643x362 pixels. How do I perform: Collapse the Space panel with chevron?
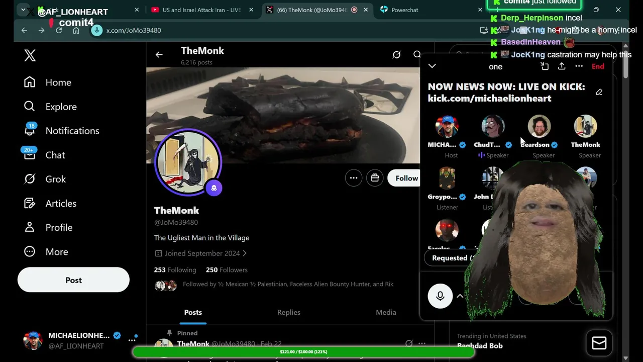(432, 66)
